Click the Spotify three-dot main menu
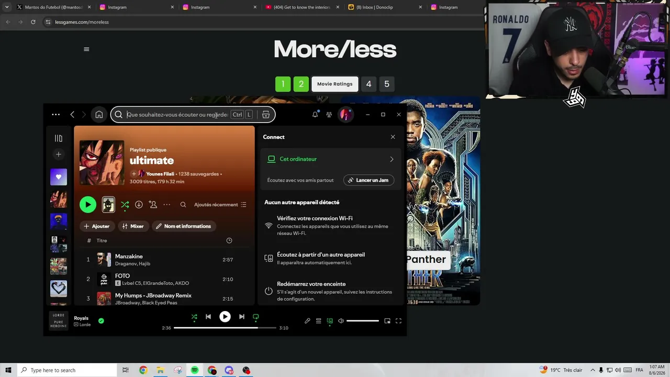Viewport: 670px width, 377px height. coord(55,115)
